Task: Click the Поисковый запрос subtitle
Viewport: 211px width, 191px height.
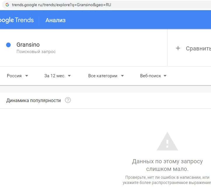Action: tap(36, 52)
